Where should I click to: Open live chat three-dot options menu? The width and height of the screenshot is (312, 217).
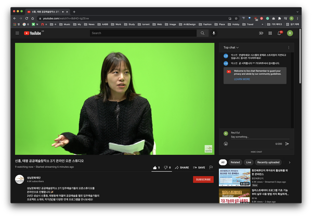pos(289,47)
